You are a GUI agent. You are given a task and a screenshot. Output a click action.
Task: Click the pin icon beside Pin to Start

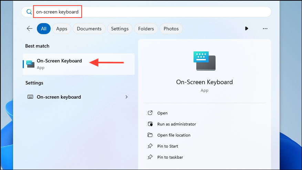pyautogui.click(x=150, y=146)
